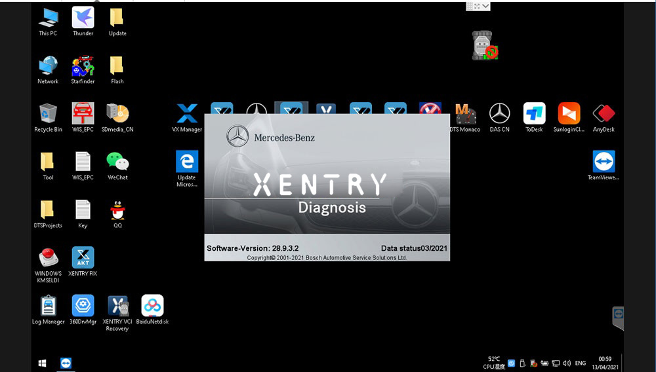656x372 pixels.
Task: Open Log Manager shortcut
Action: 48,310
